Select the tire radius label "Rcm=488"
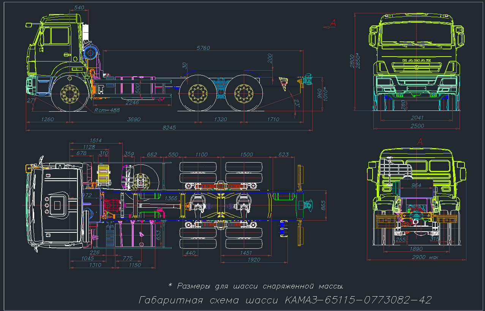This screenshot has height=311, width=485. [x=107, y=110]
